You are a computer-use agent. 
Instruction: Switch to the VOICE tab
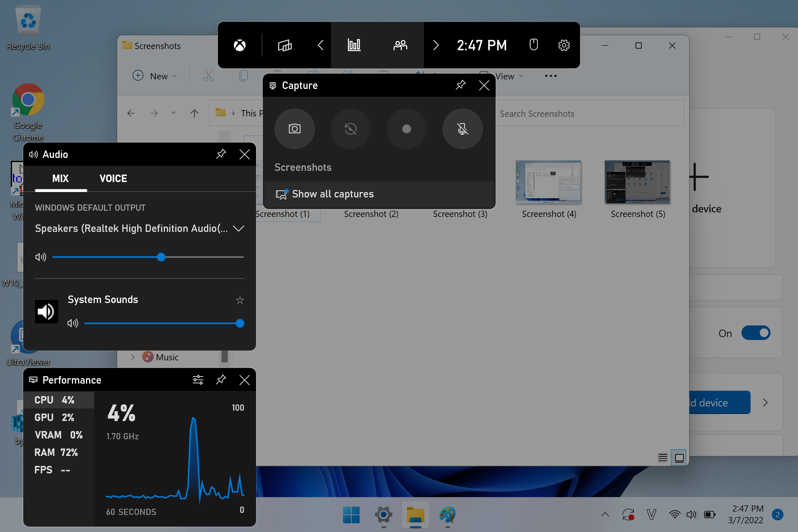pos(113,179)
